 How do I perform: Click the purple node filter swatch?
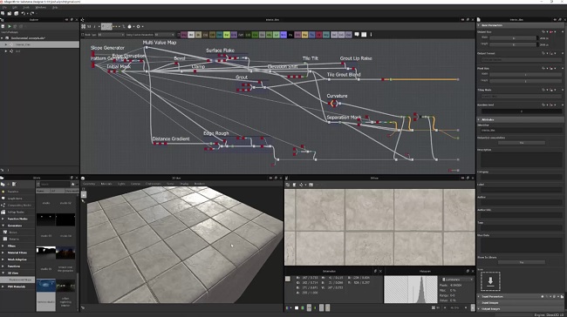[283, 35]
